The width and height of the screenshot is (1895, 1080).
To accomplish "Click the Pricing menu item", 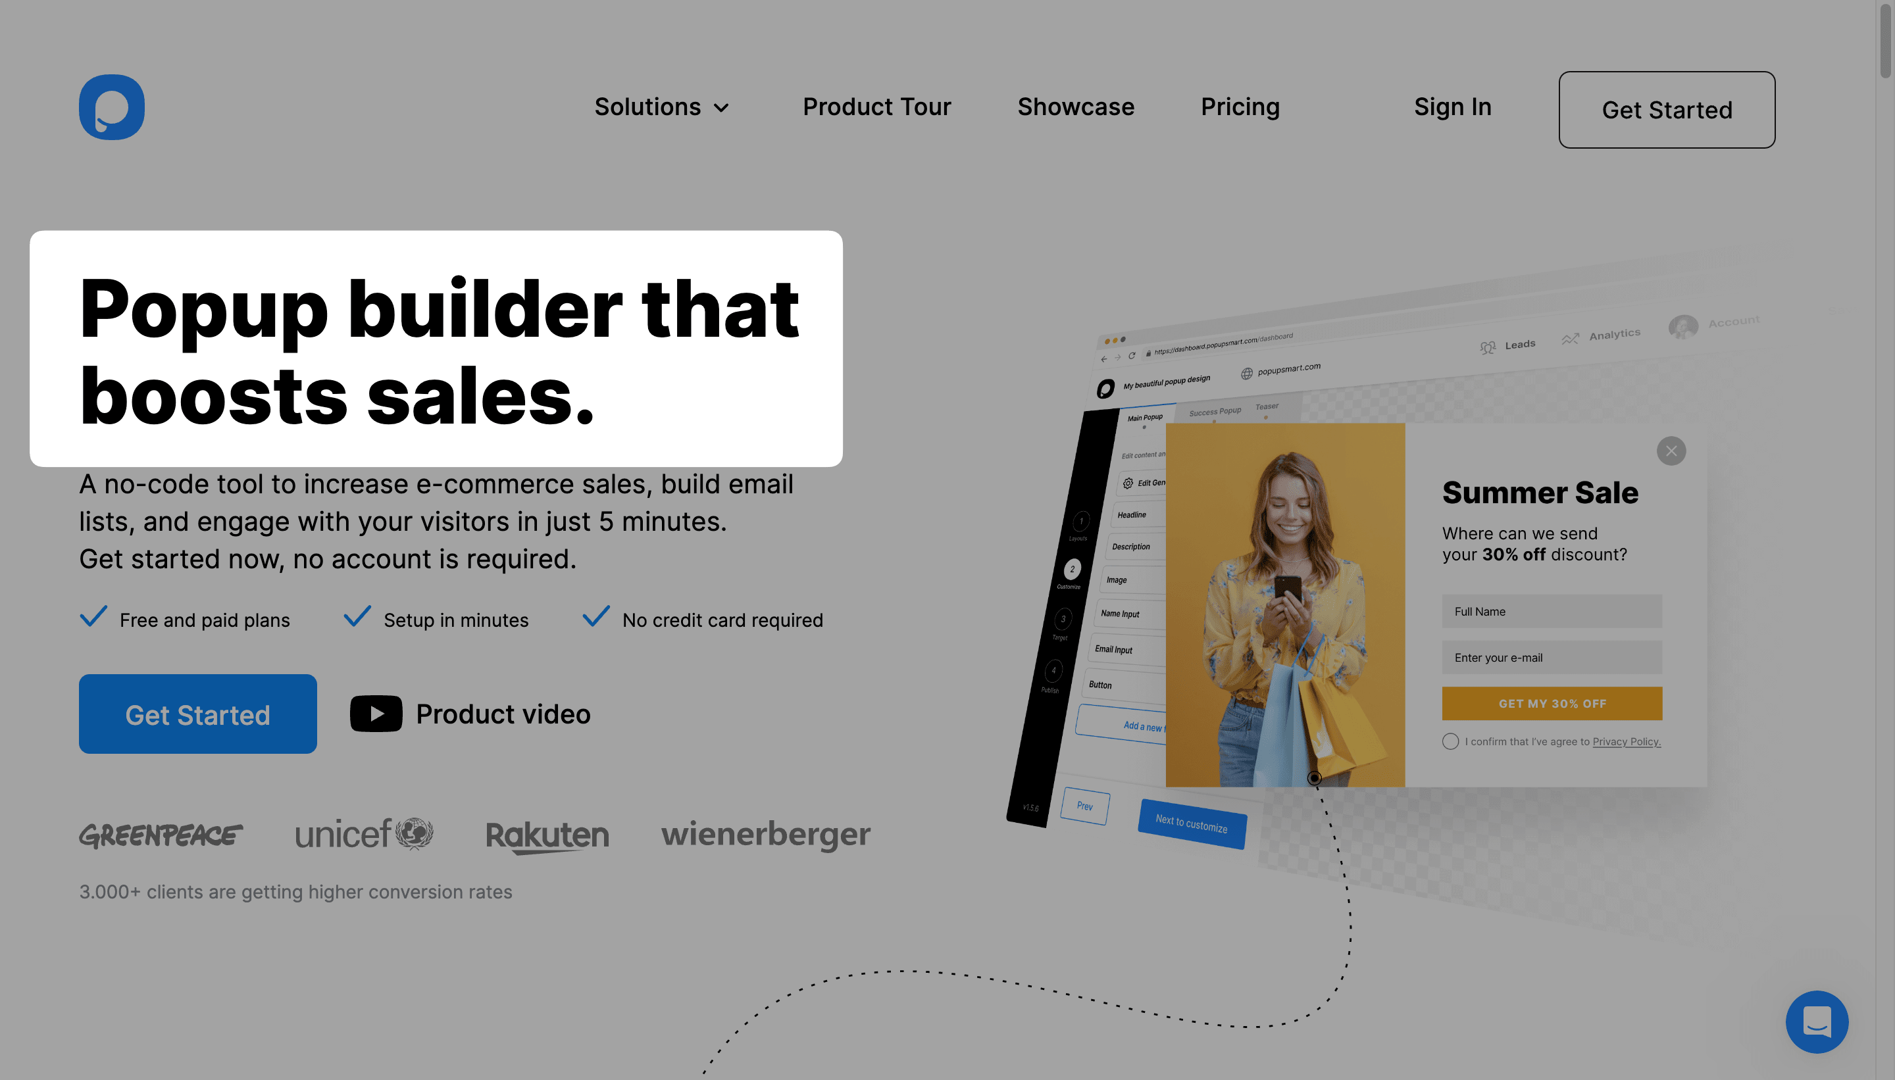I will pyautogui.click(x=1239, y=107).
